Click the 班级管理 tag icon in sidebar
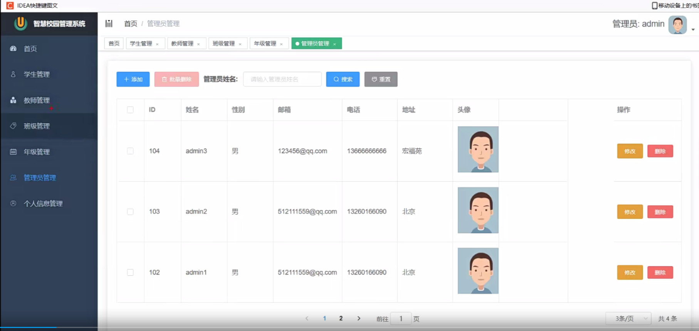This screenshot has height=331, width=699. point(13,126)
